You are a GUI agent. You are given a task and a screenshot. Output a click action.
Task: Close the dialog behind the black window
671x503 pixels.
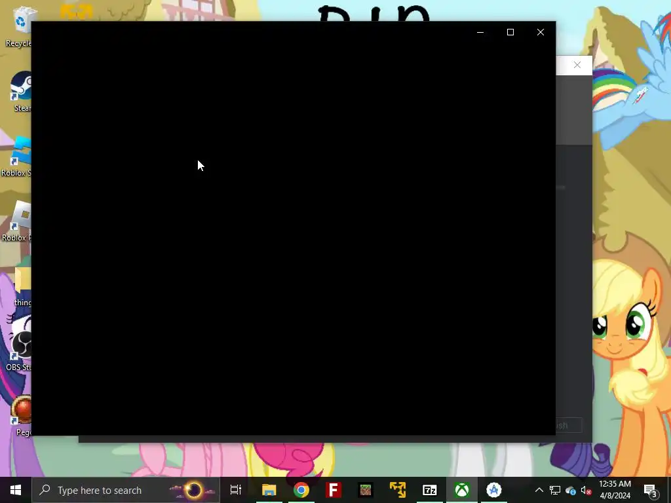click(x=577, y=65)
